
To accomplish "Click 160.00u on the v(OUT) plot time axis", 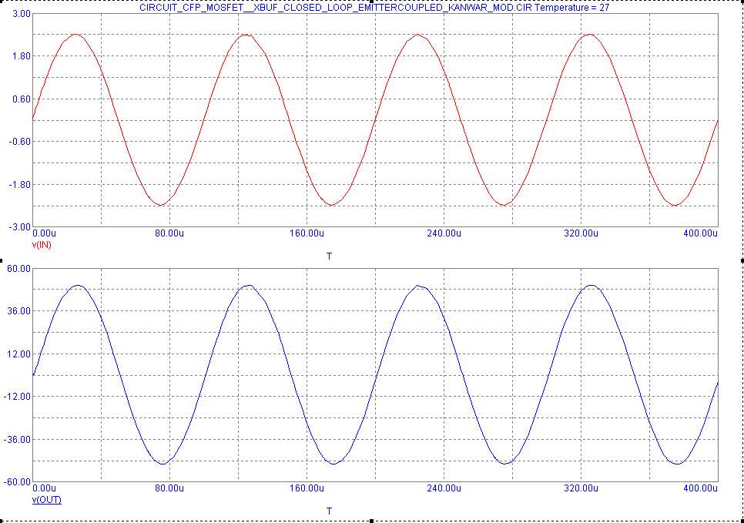I will click(307, 488).
